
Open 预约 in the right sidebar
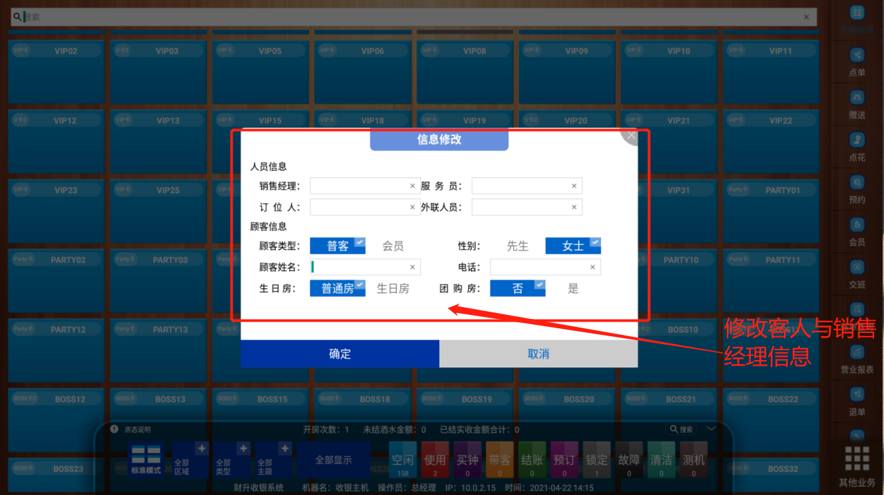pos(857,189)
